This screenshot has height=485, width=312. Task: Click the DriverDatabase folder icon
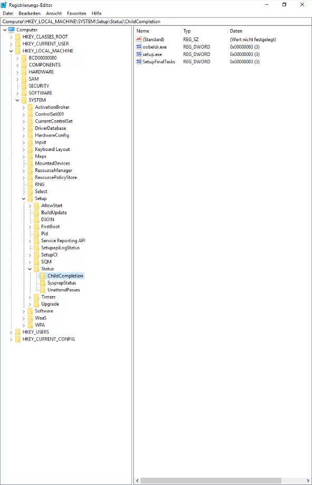coord(30,128)
